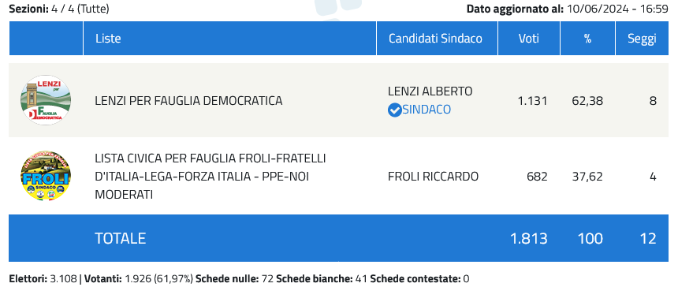Click the total votes 1.813 value

(x=529, y=238)
